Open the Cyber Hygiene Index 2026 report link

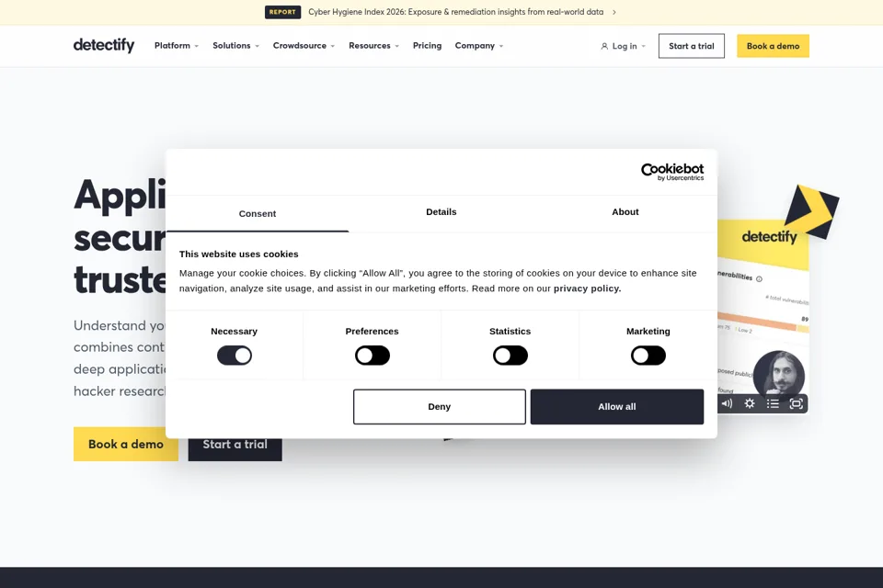click(x=455, y=12)
